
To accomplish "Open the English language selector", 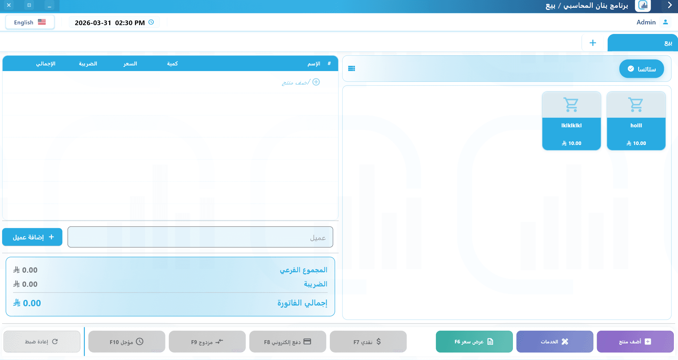I will [x=30, y=22].
